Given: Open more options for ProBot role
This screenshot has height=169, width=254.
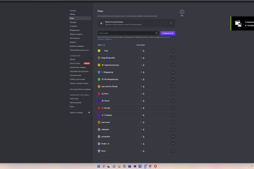Looking at the screenshot, I should click(x=173, y=144).
